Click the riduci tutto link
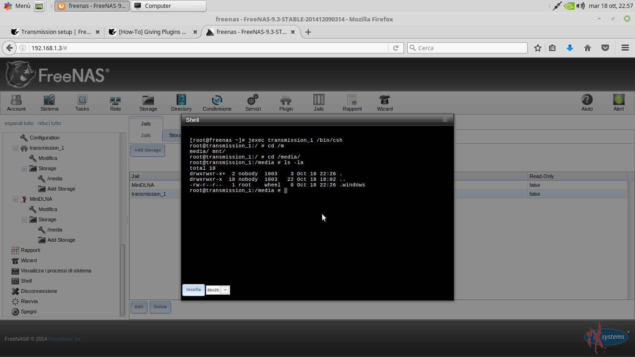The height and width of the screenshot is (357, 635). coord(49,123)
